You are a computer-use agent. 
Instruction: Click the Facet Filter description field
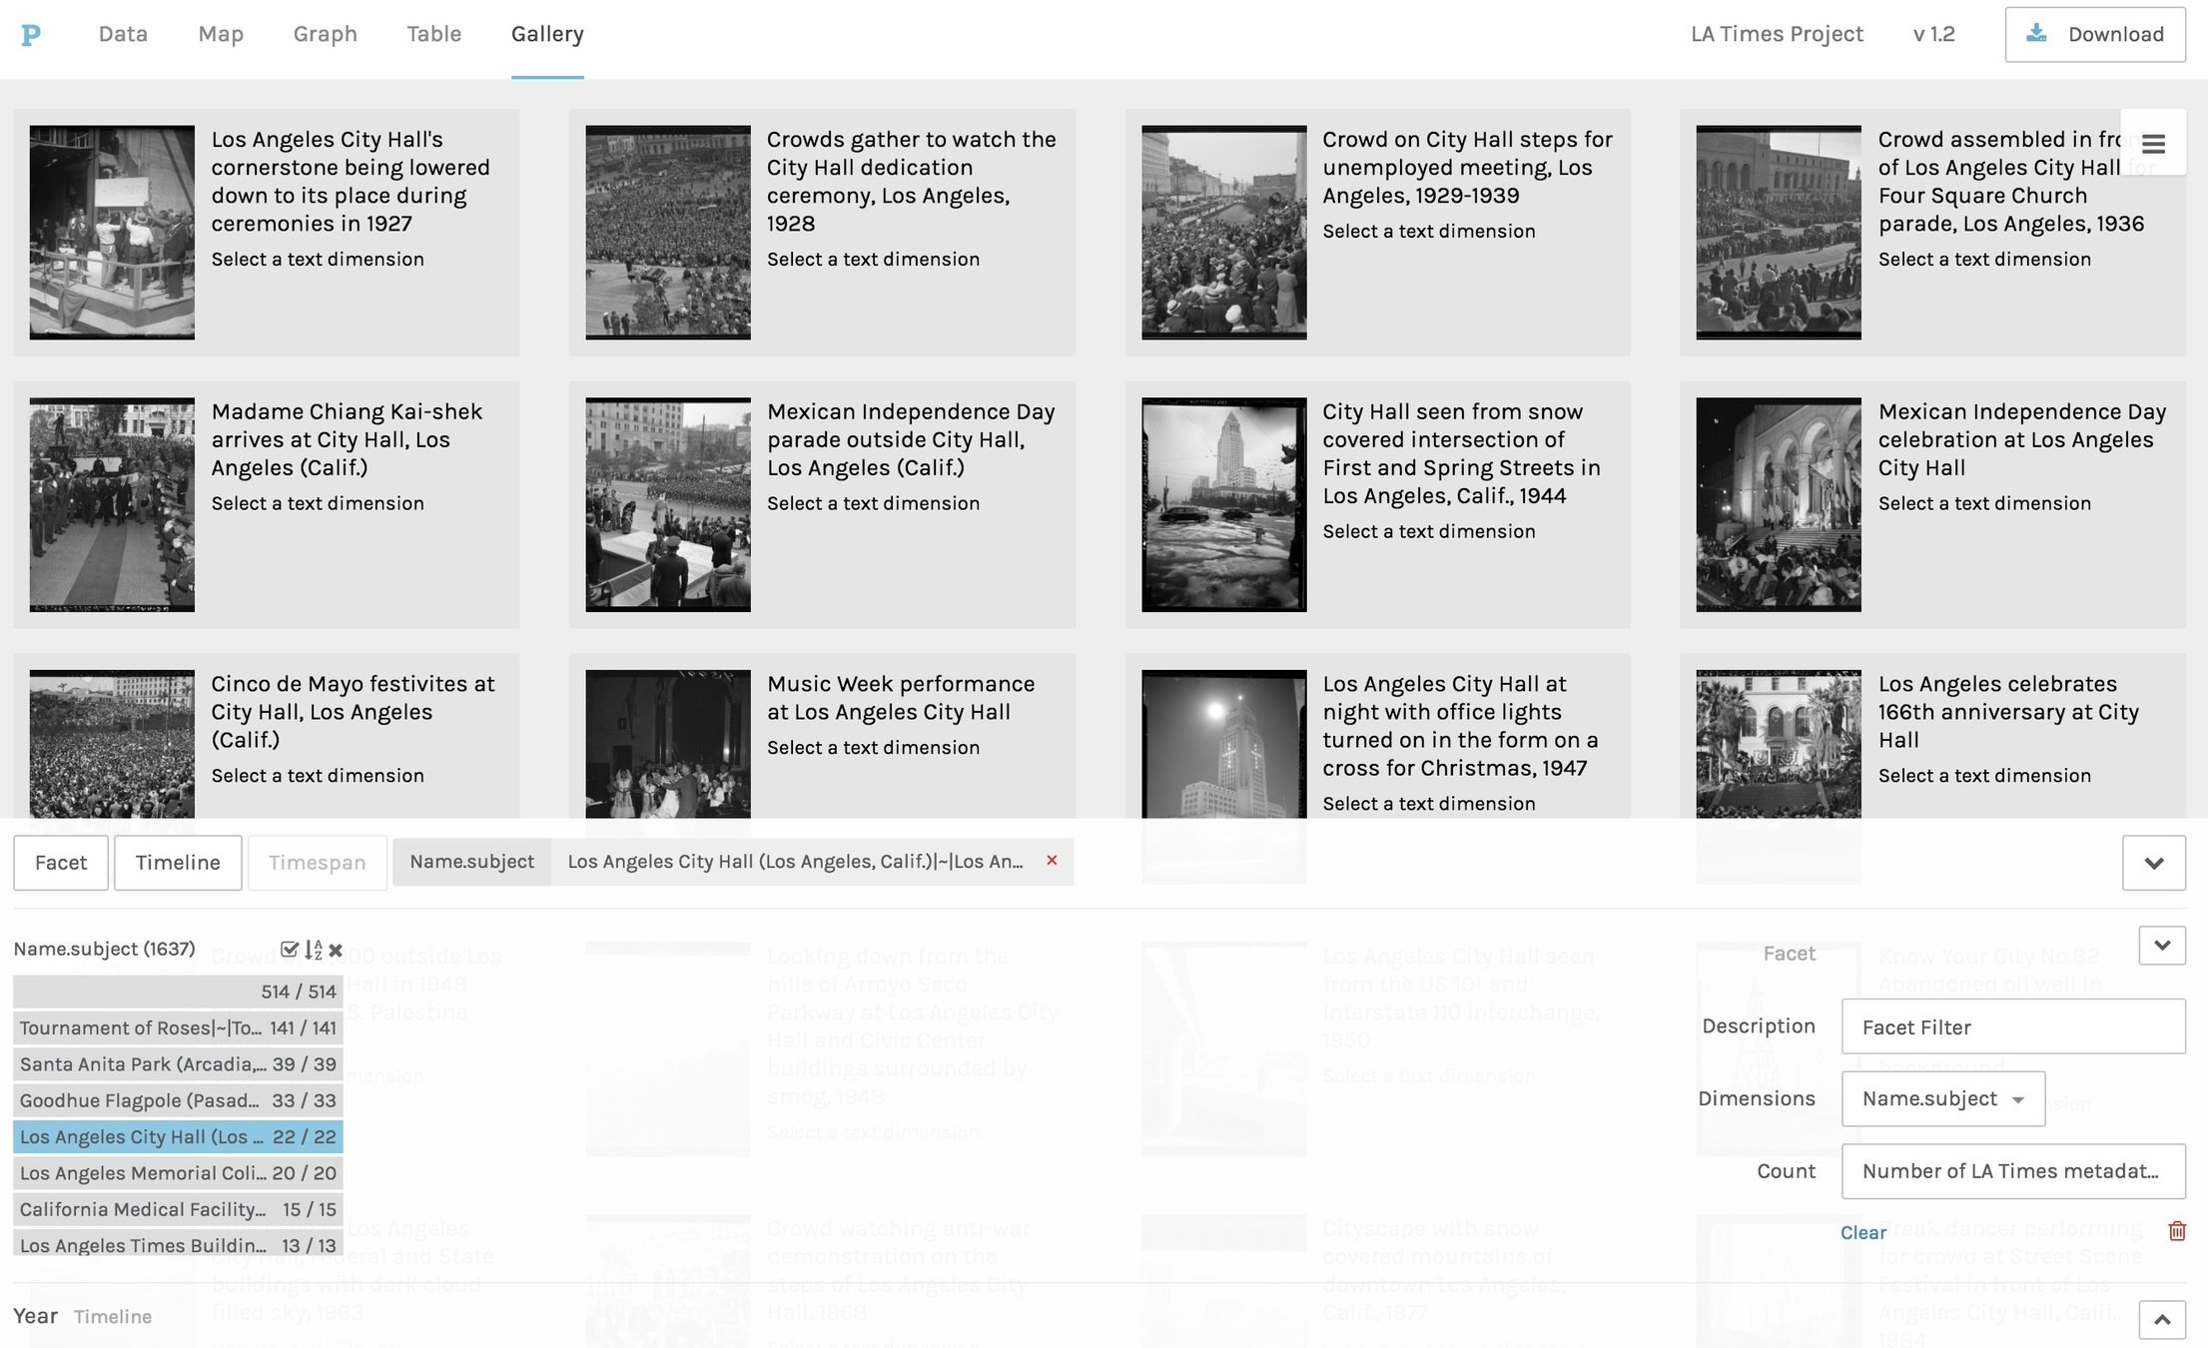tap(2012, 1026)
